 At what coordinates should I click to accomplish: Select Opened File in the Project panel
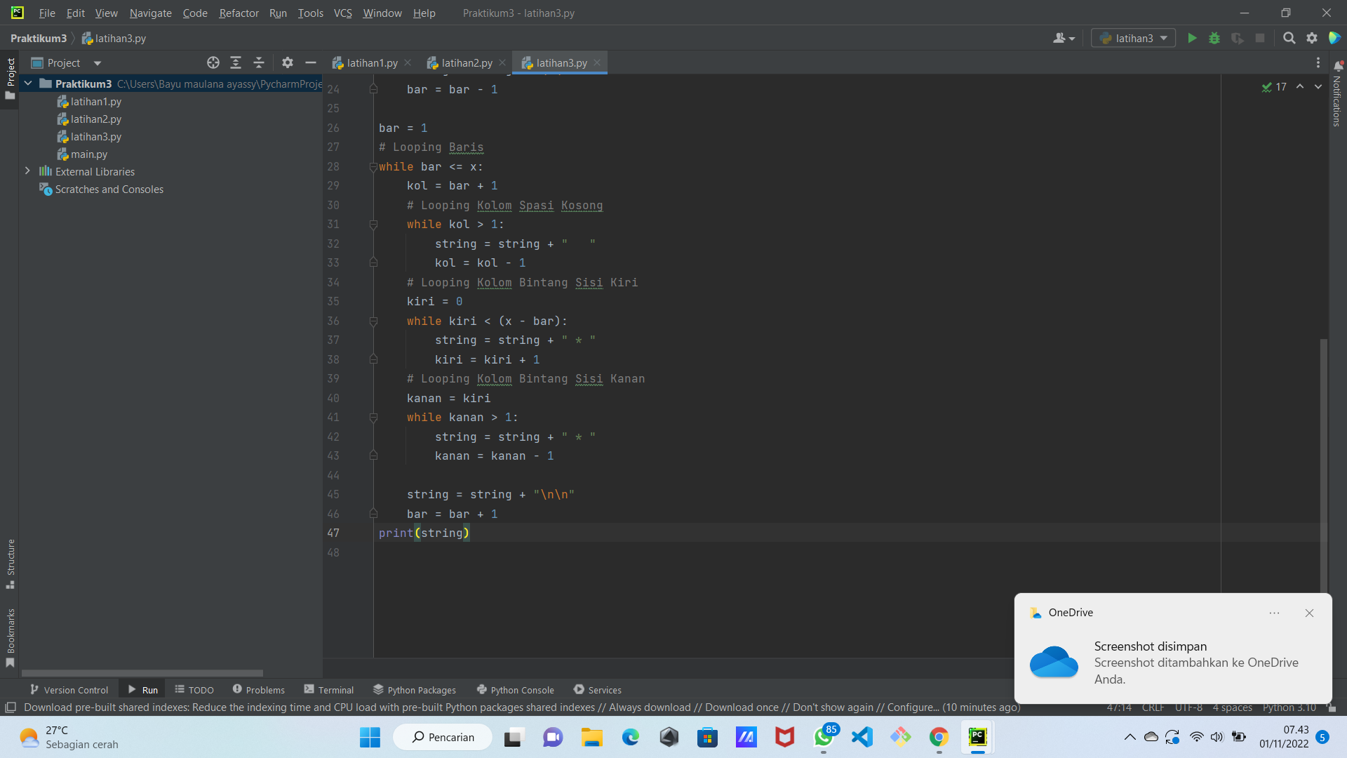(213, 62)
